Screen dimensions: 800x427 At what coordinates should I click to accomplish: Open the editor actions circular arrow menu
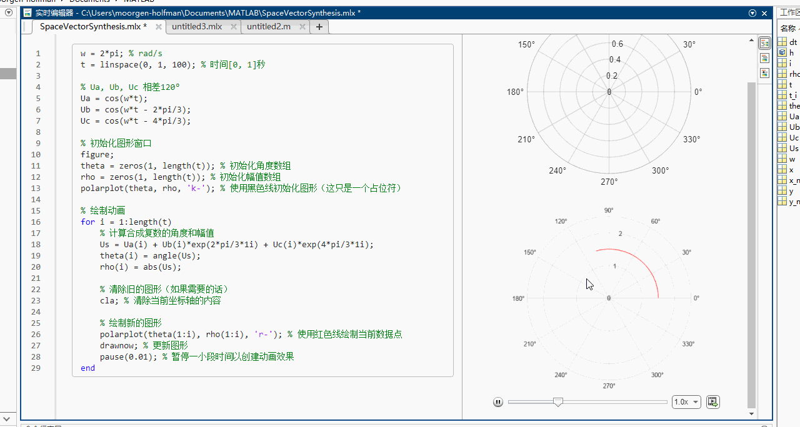pos(752,13)
